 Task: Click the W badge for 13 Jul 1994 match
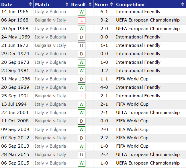(x=81, y=105)
